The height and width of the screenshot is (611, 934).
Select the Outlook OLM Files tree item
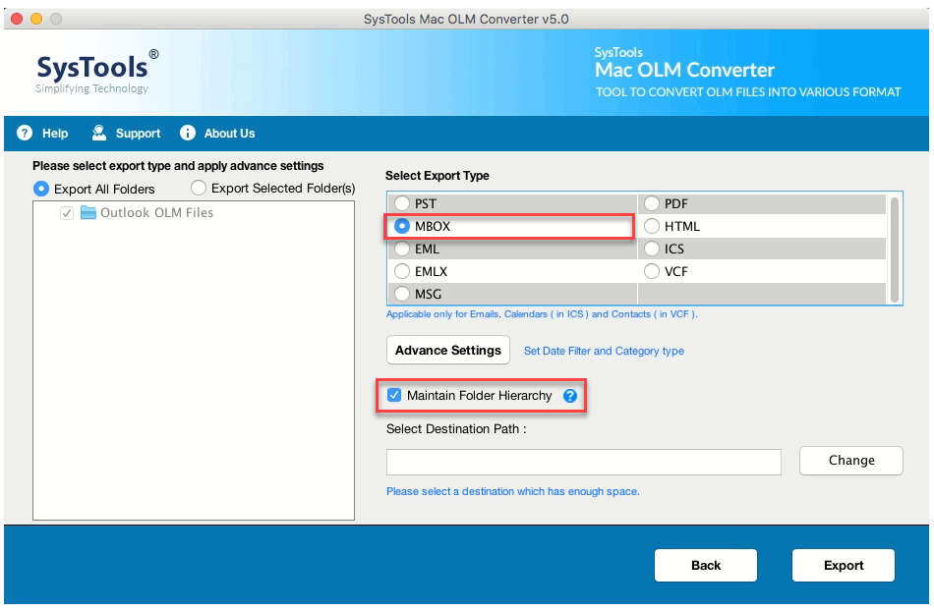(x=156, y=212)
